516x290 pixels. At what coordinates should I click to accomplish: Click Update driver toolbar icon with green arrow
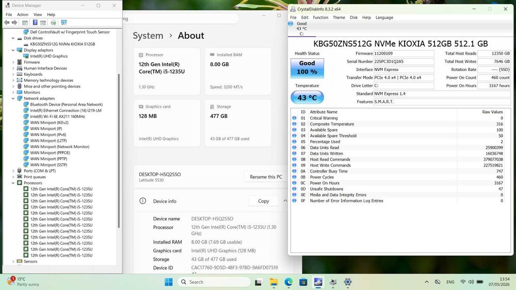click(x=53, y=22)
